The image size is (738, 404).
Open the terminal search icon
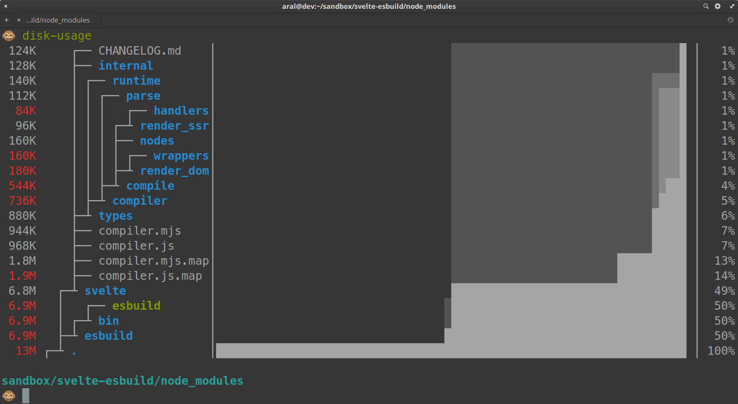click(706, 6)
